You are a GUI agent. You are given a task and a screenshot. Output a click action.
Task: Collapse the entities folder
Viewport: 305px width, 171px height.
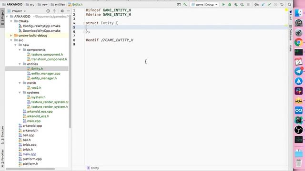tap(20, 64)
